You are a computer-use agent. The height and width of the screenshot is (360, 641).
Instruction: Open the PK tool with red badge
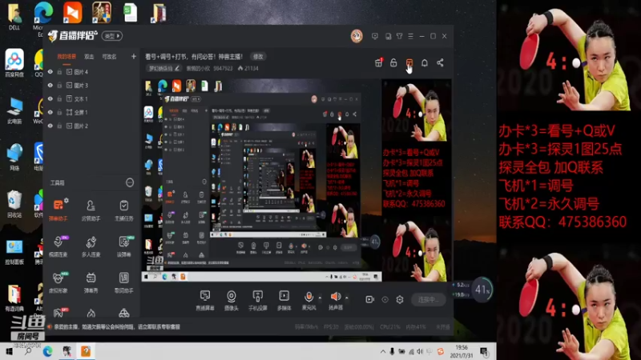tap(58, 312)
